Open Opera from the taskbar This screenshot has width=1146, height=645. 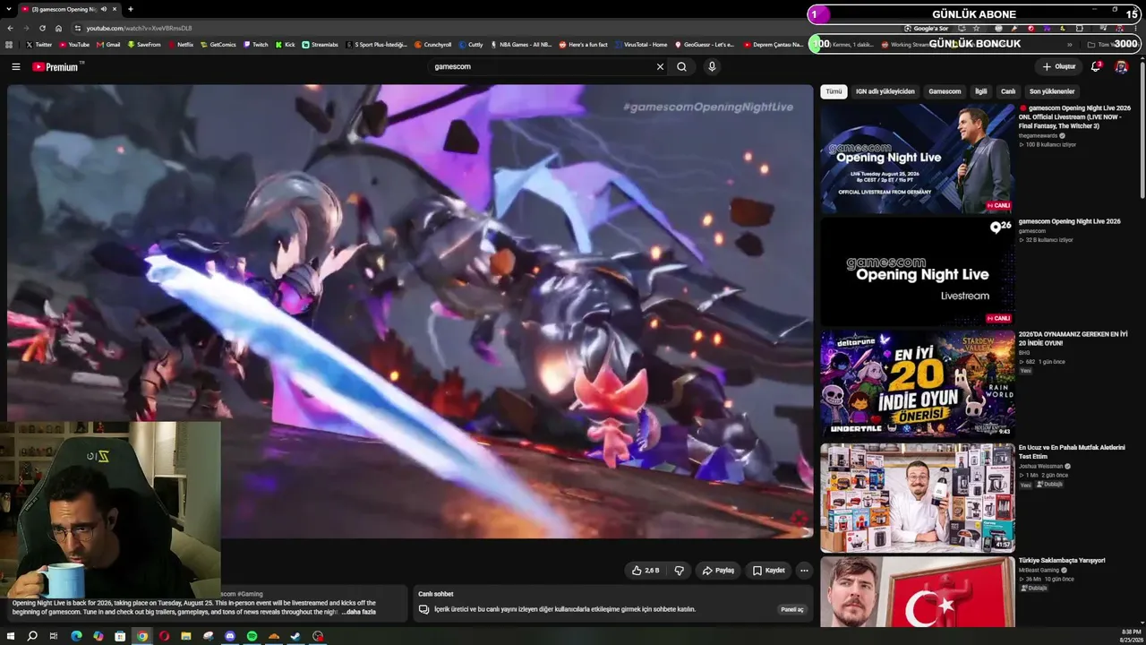point(164,636)
